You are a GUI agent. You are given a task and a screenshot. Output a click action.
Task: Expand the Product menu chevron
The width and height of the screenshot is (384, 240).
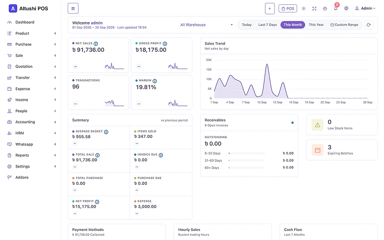click(x=55, y=33)
